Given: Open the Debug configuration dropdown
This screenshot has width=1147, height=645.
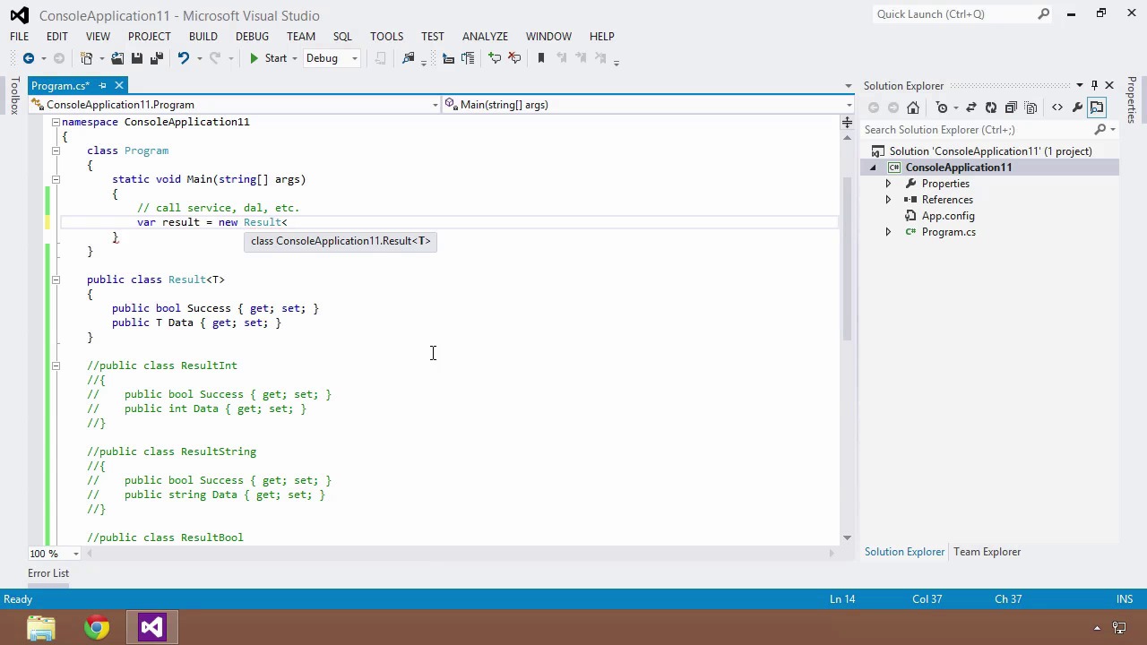Looking at the screenshot, I should click(x=332, y=58).
